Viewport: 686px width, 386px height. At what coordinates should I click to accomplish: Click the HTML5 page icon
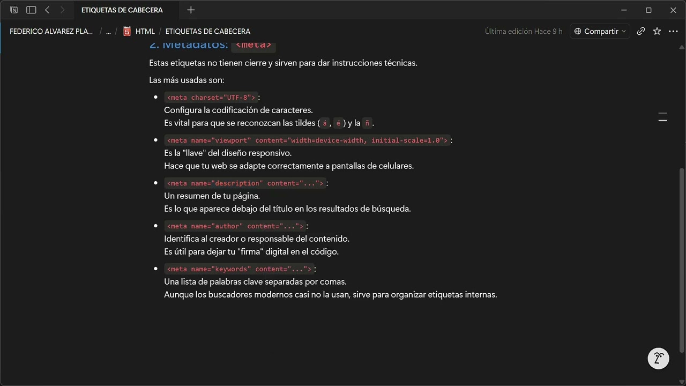pos(127,31)
